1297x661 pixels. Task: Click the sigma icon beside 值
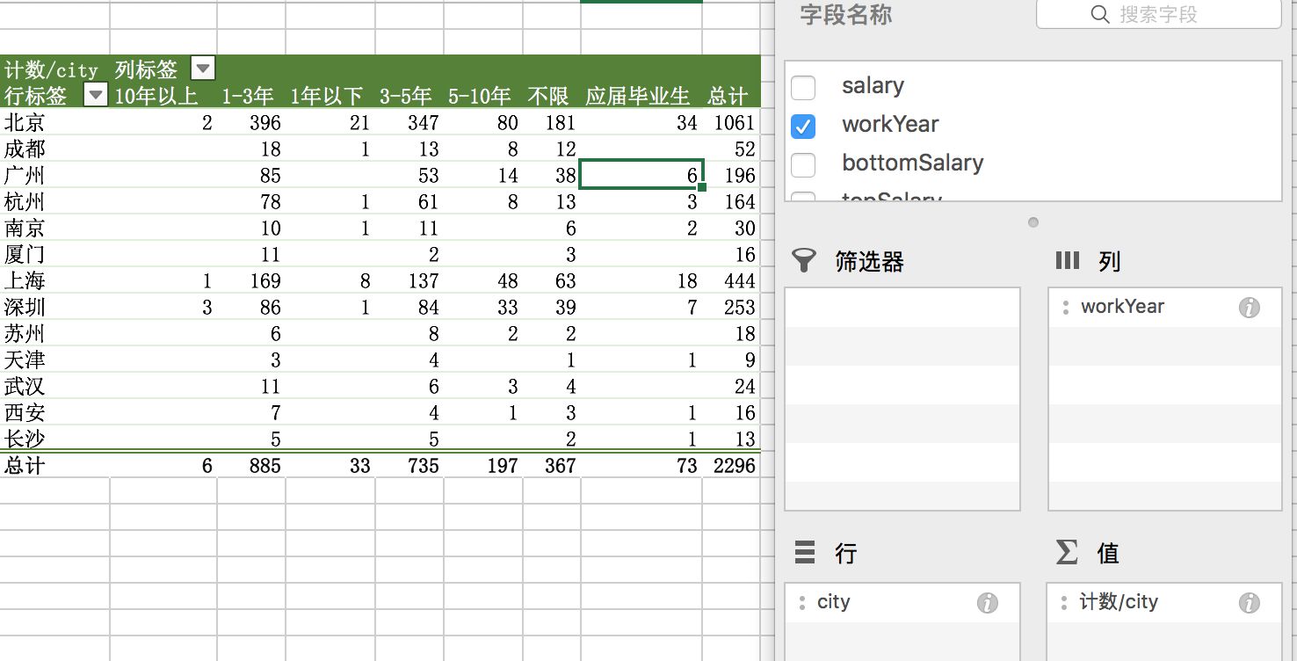coord(1066,552)
